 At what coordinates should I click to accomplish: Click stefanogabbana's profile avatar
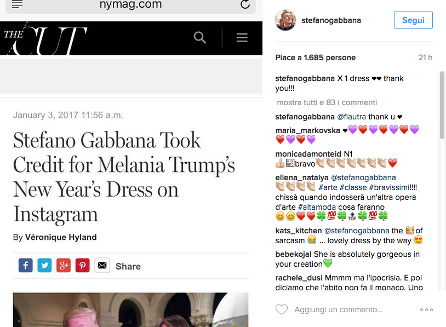click(285, 20)
